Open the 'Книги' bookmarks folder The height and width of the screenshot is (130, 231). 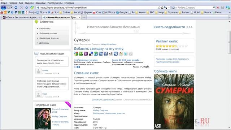click(140, 13)
